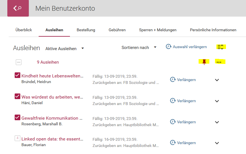246x154 pixels.
Task: Open the Sortieren nach dropdown
Action: coord(139,47)
